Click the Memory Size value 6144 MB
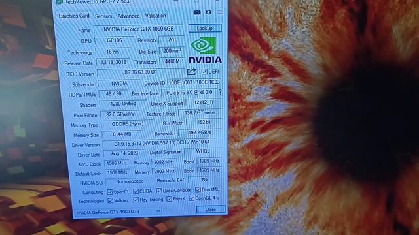 pyautogui.click(x=122, y=134)
